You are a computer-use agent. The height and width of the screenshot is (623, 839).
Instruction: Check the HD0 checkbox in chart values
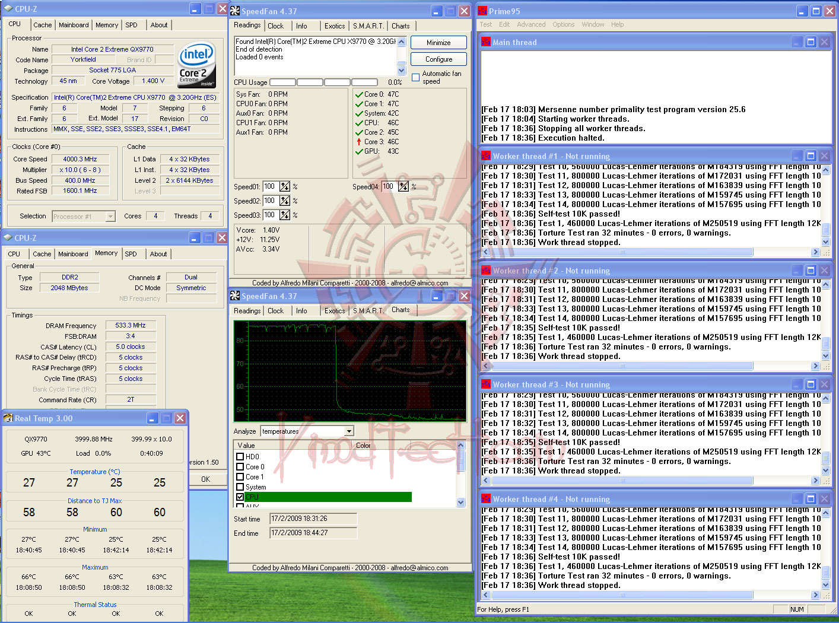(x=240, y=457)
